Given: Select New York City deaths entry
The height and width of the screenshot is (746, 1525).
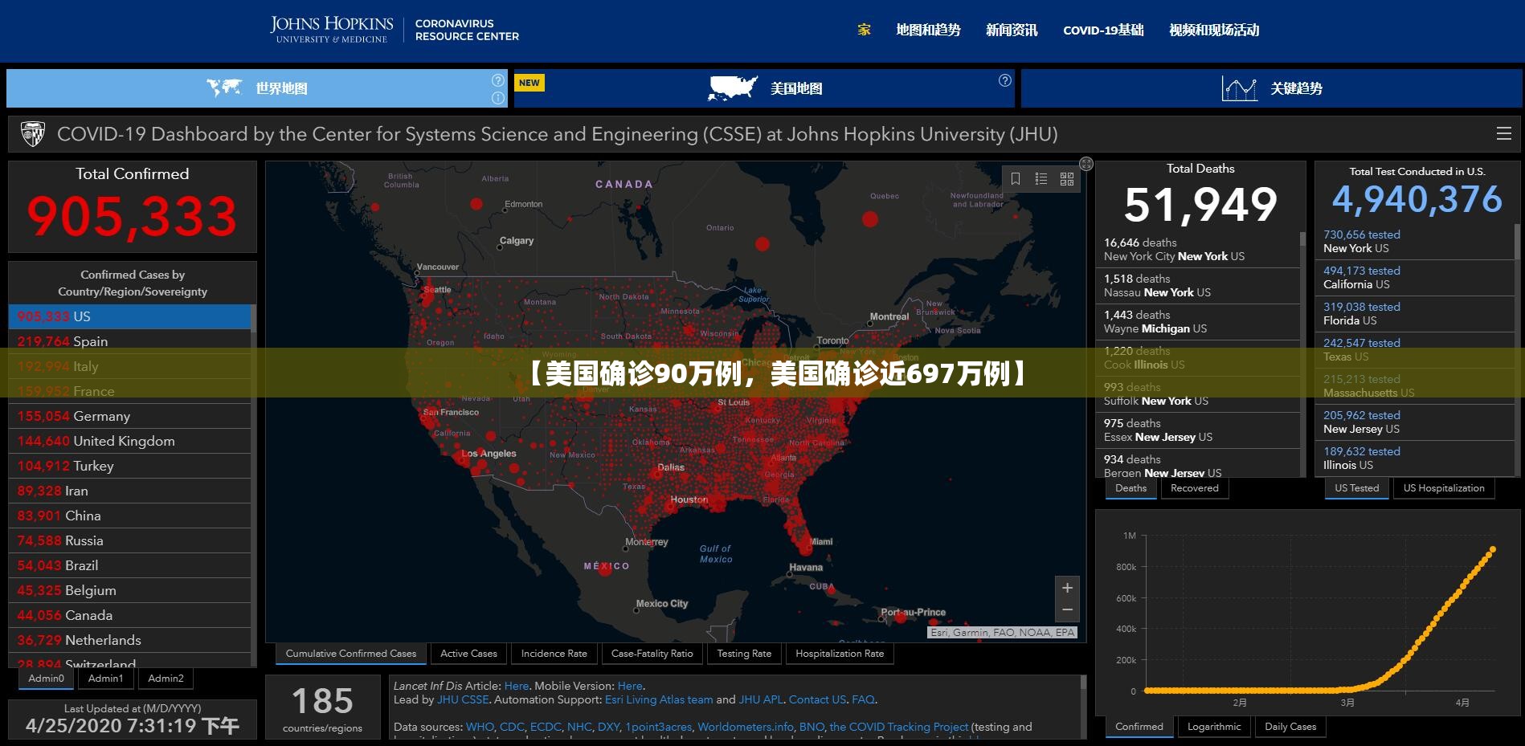Looking at the screenshot, I should 1198,249.
